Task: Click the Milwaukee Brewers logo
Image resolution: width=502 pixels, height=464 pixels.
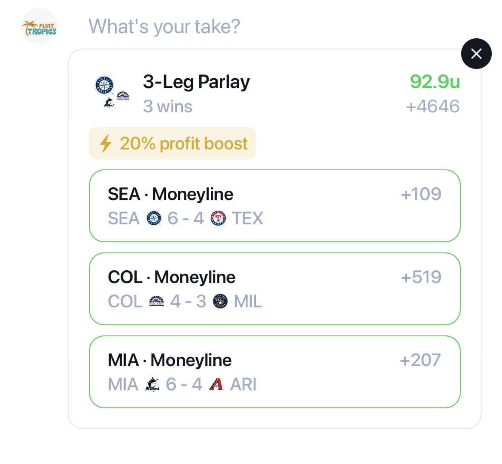Action: point(220,301)
